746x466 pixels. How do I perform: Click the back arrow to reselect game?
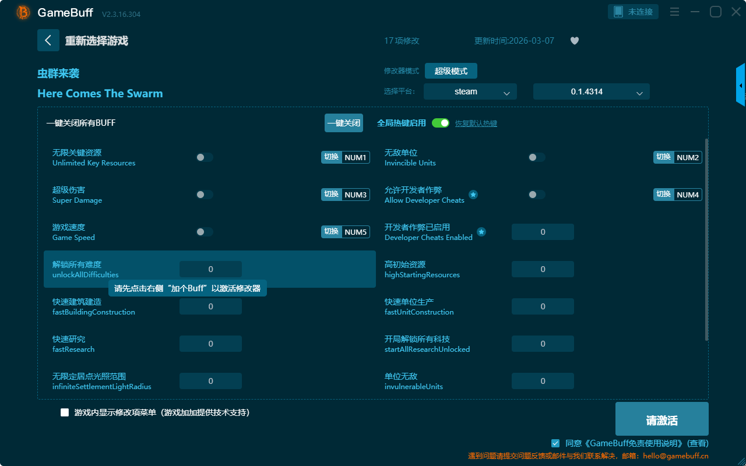coord(48,40)
